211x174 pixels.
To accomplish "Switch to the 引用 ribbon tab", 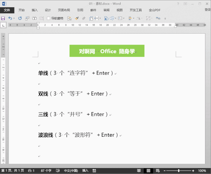I will [x=80, y=10].
